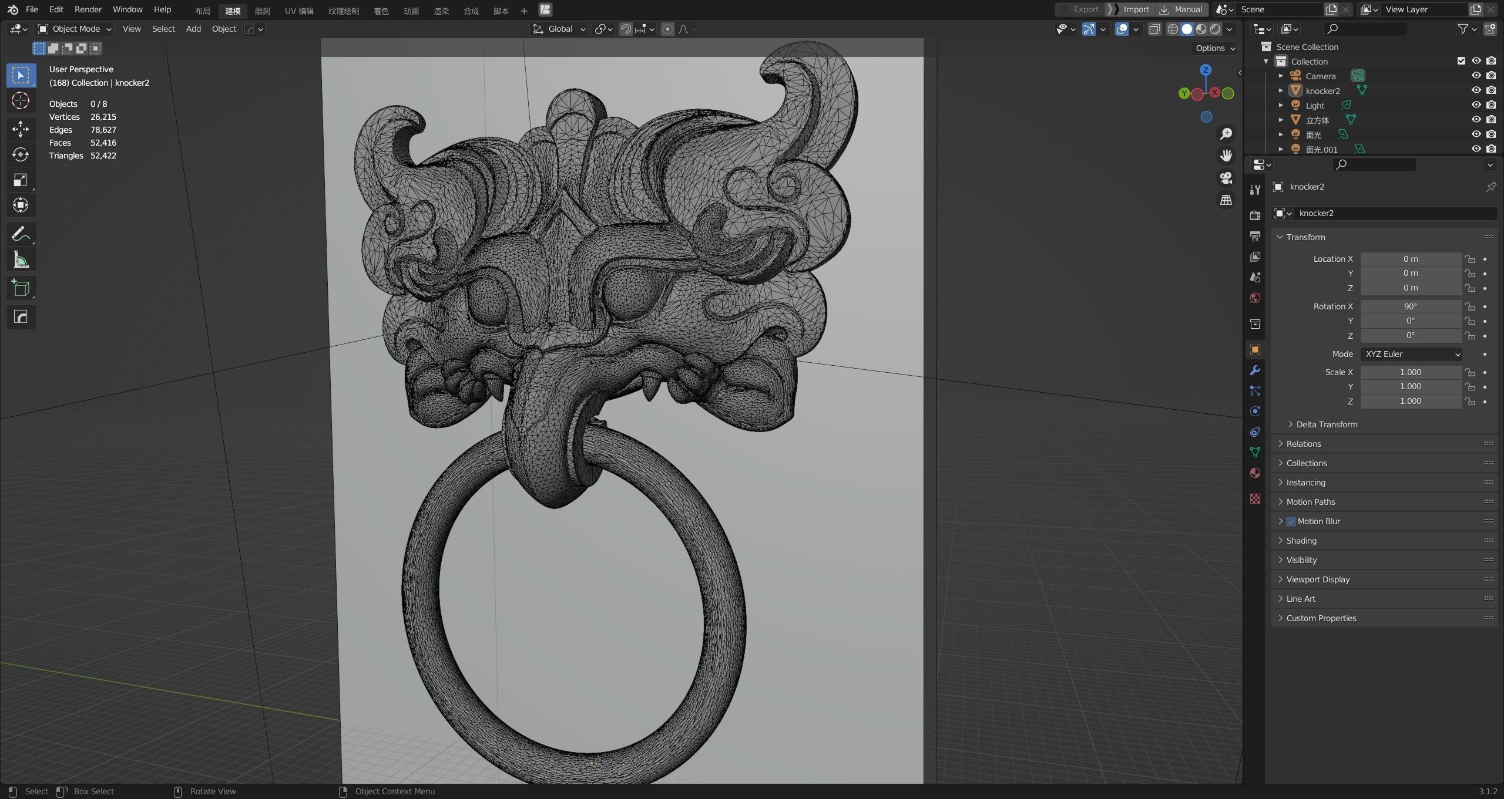Open the File menu
The image size is (1504, 799).
[x=32, y=9]
